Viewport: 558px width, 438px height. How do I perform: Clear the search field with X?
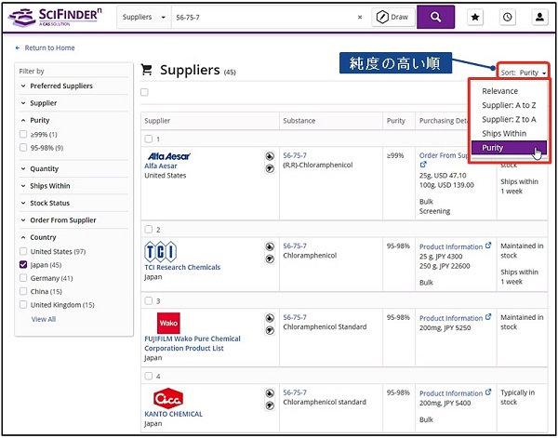(360, 17)
